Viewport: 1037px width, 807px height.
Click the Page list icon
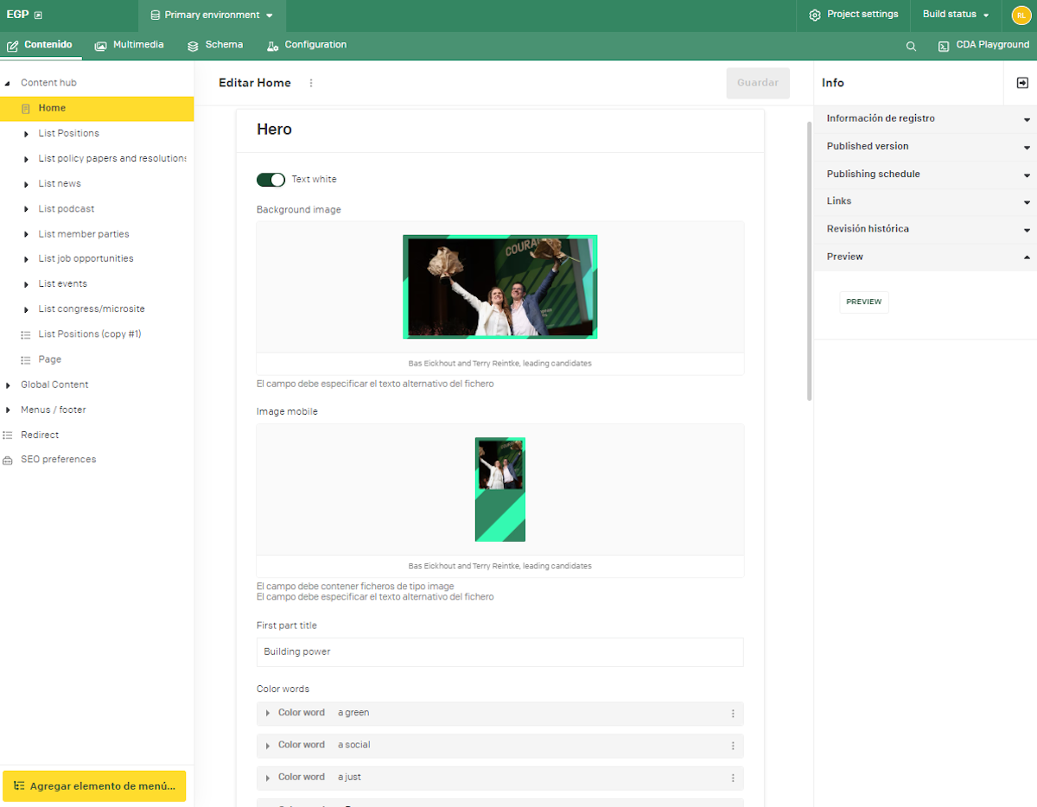point(26,359)
